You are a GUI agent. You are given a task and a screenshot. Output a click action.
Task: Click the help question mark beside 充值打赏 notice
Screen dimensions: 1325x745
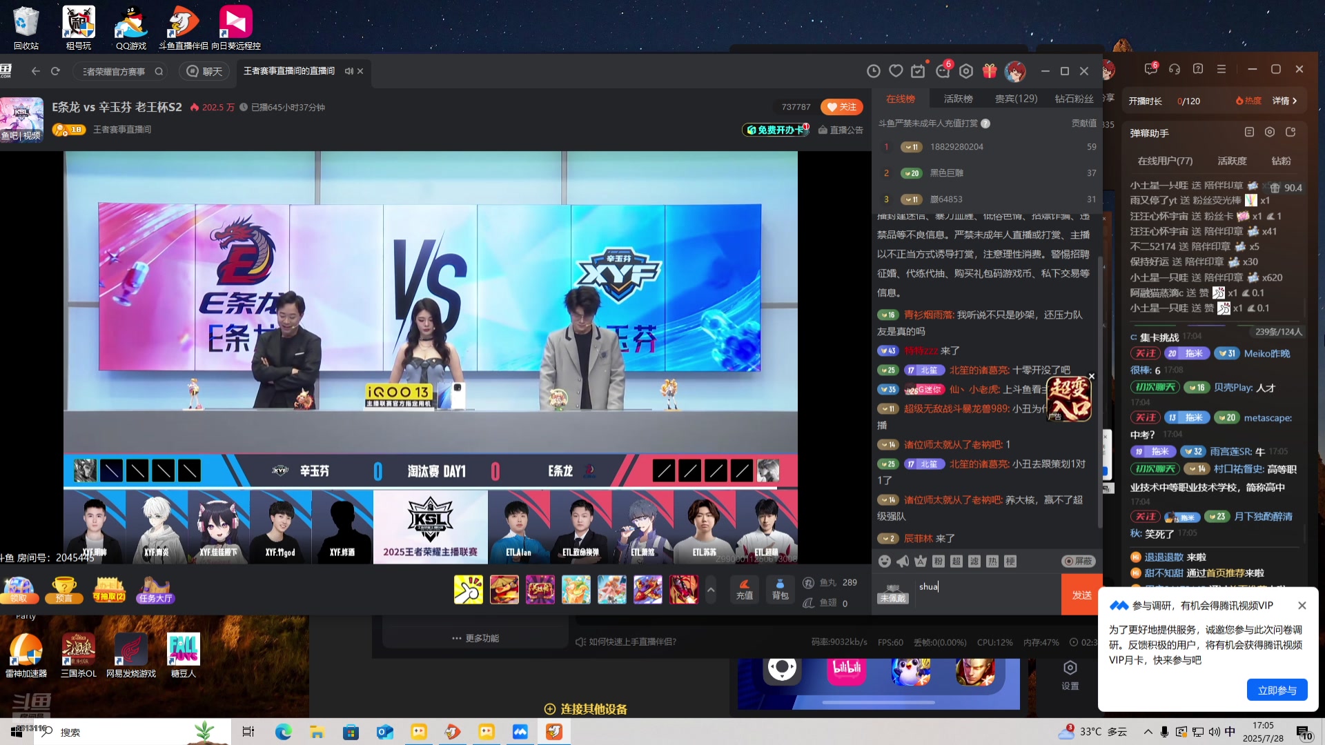point(985,123)
